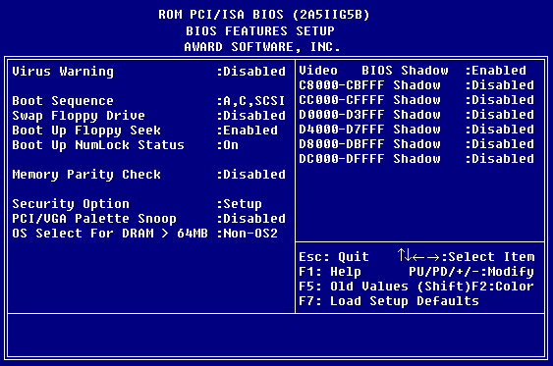
Task: Select the Swap Floppy Drive label
Action: click(x=79, y=116)
